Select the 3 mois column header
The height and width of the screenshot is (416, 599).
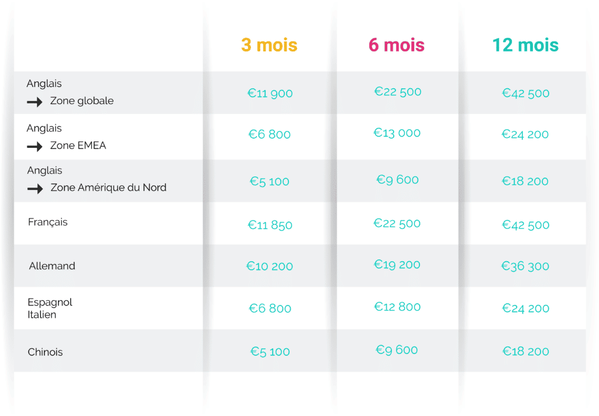[x=269, y=45]
